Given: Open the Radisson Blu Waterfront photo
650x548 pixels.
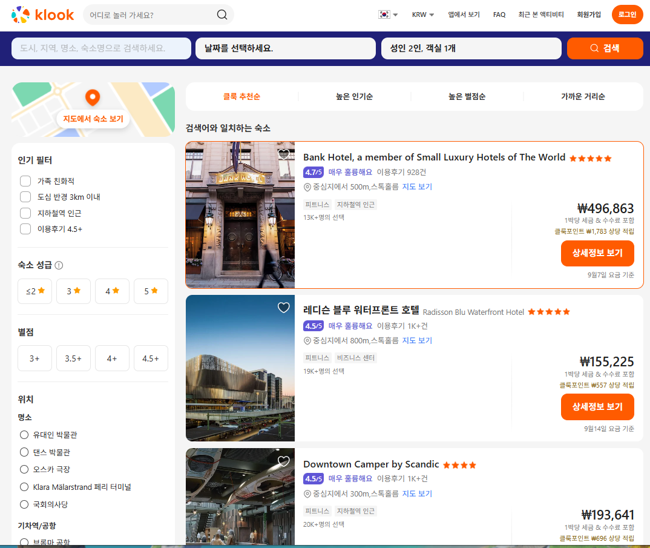Looking at the screenshot, I should [240, 368].
